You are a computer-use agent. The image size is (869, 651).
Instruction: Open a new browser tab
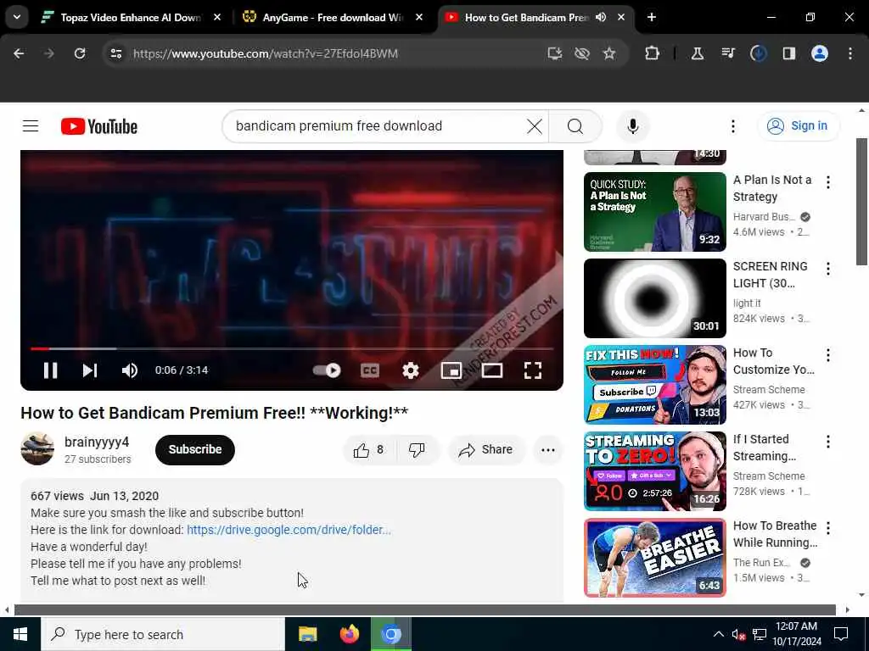point(652,18)
